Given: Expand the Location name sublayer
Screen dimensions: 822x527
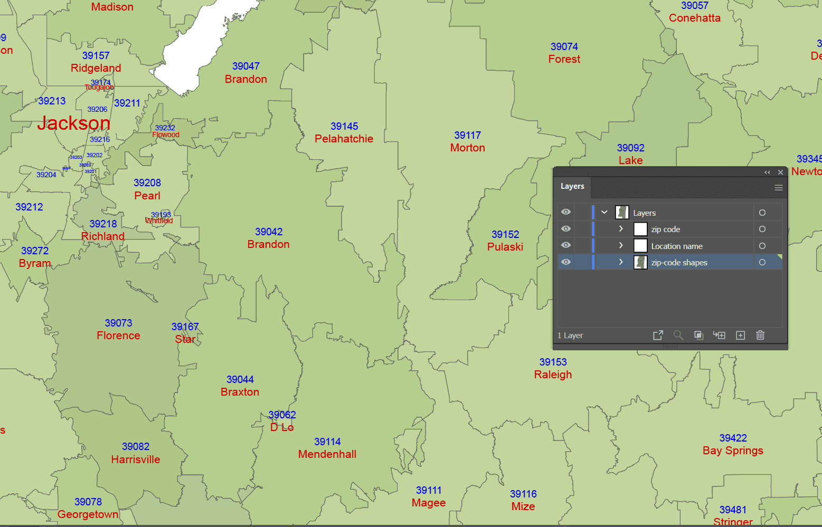Looking at the screenshot, I should click(x=621, y=246).
